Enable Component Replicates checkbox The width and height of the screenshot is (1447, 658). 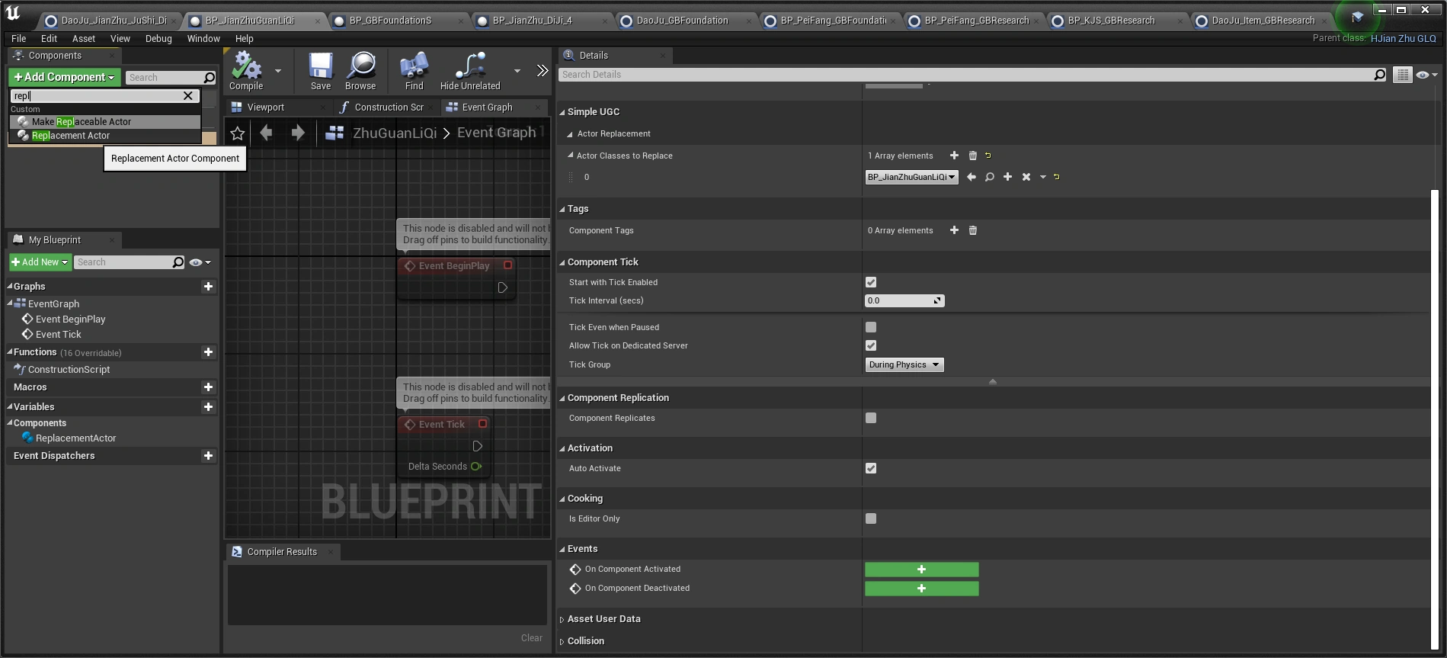click(x=871, y=418)
